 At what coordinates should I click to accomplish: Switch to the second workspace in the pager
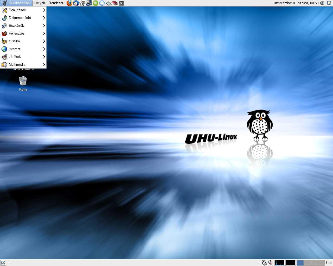pyautogui.click(x=307, y=263)
